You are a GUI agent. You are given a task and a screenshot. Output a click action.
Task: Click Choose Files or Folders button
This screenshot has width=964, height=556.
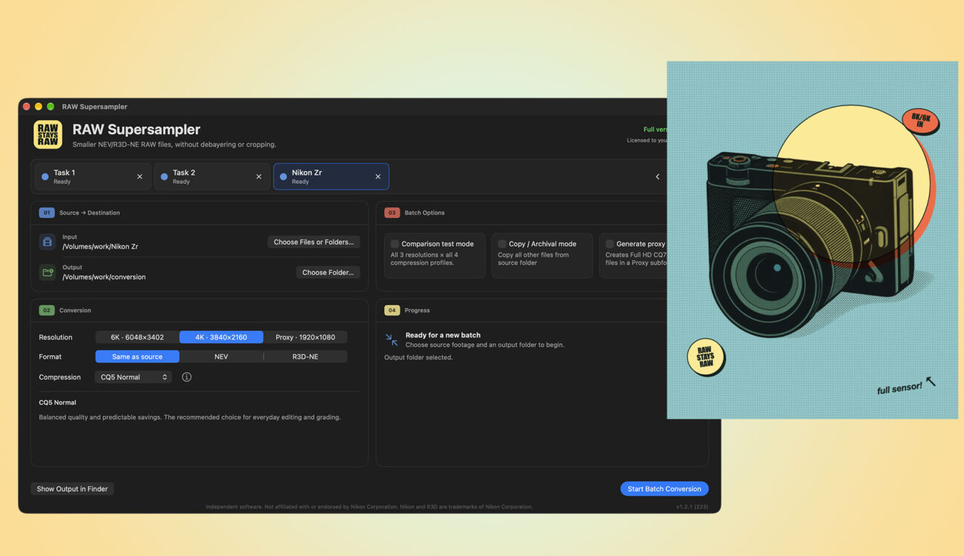tap(314, 242)
